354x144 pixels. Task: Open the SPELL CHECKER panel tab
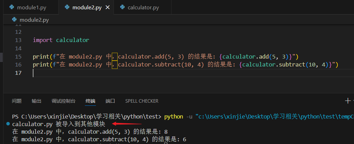click(141, 101)
